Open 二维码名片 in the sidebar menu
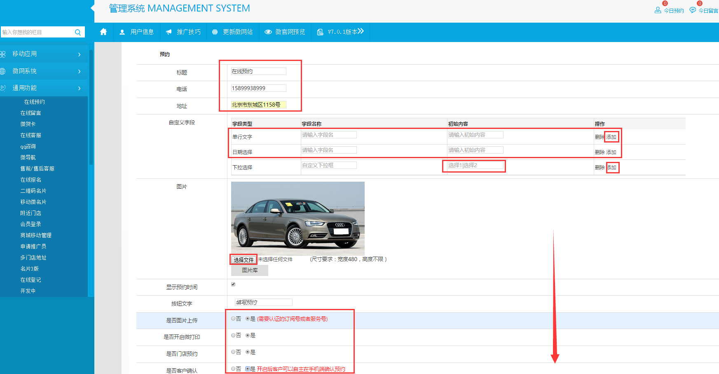Viewport: 719px width, 374px height. point(33,191)
